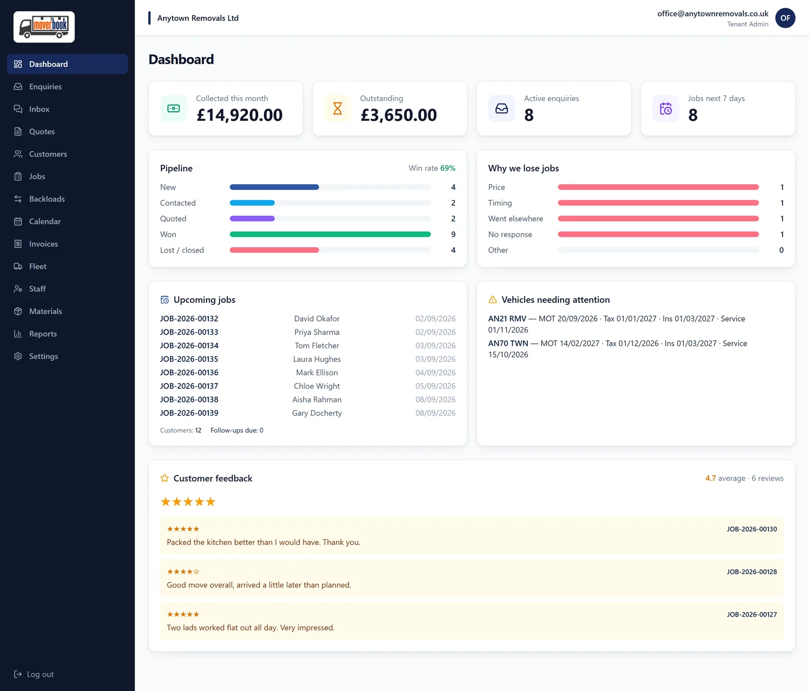This screenshot has height=691, width=809.
Task: Open the Invoices menu label
Action: tap(43, 244)
